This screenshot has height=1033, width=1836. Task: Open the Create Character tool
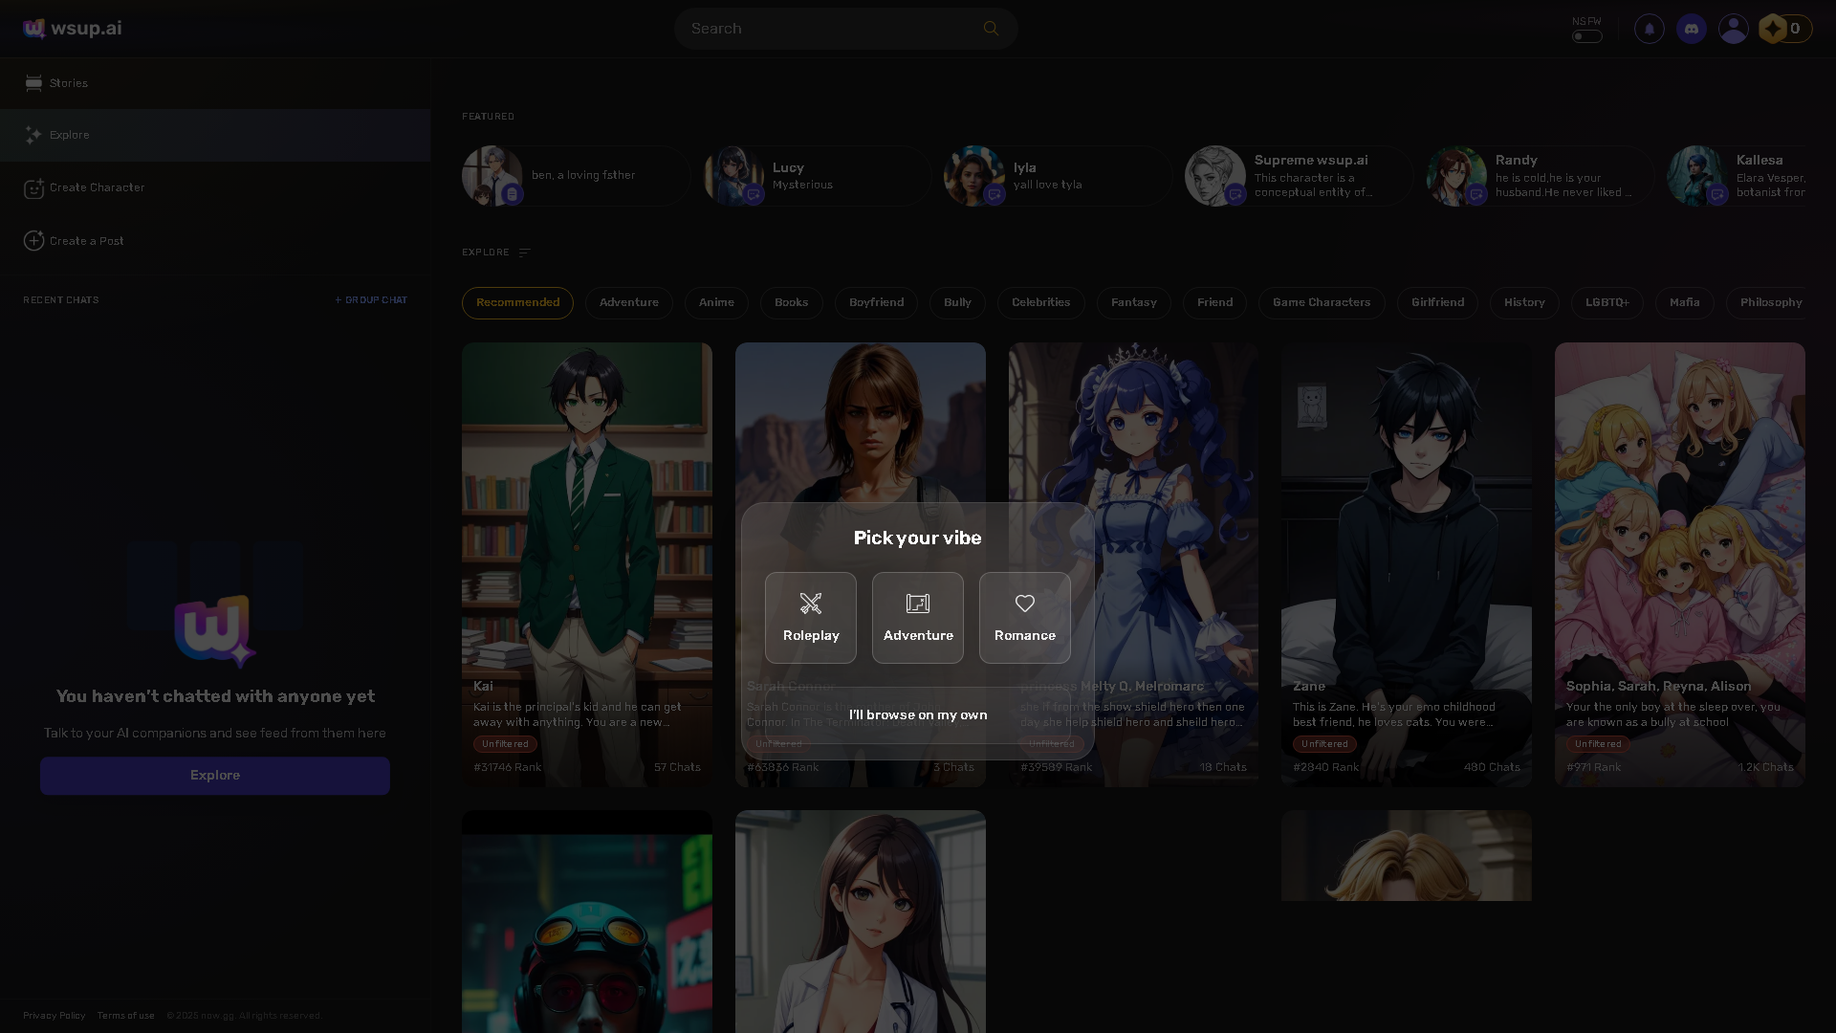97,187
